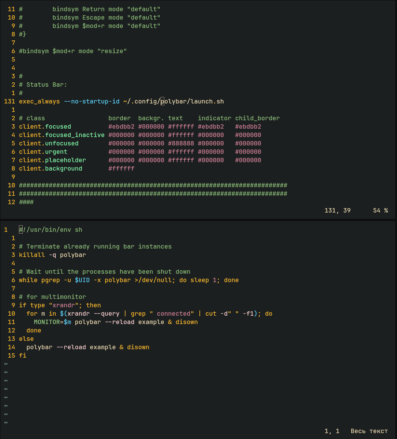The width and height of the screenshot is (397, 439).
Task: Click 'client.unfocused' text
Action: pos(49,144)
